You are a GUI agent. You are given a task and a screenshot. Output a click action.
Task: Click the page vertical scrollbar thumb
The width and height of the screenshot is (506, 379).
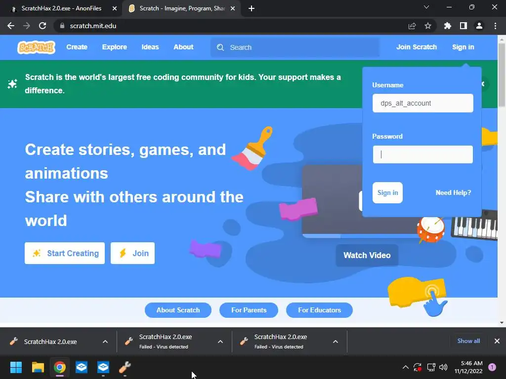[x=502, y=75]
